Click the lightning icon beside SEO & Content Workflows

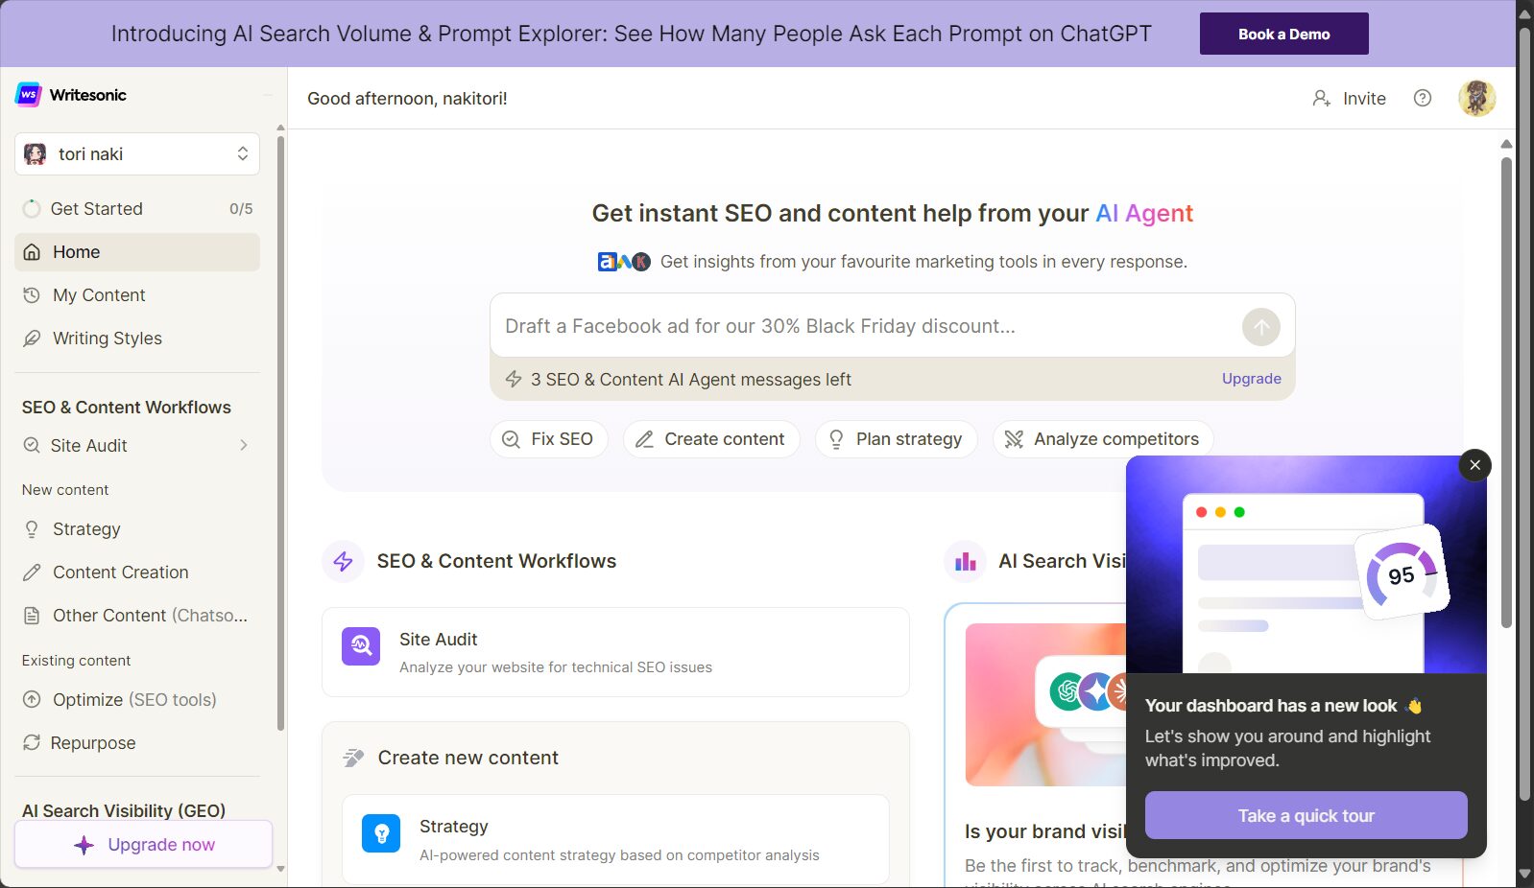(343, 562)
